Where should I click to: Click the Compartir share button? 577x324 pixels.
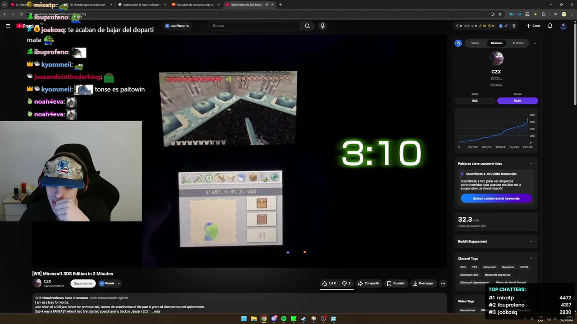click(368, 283)
